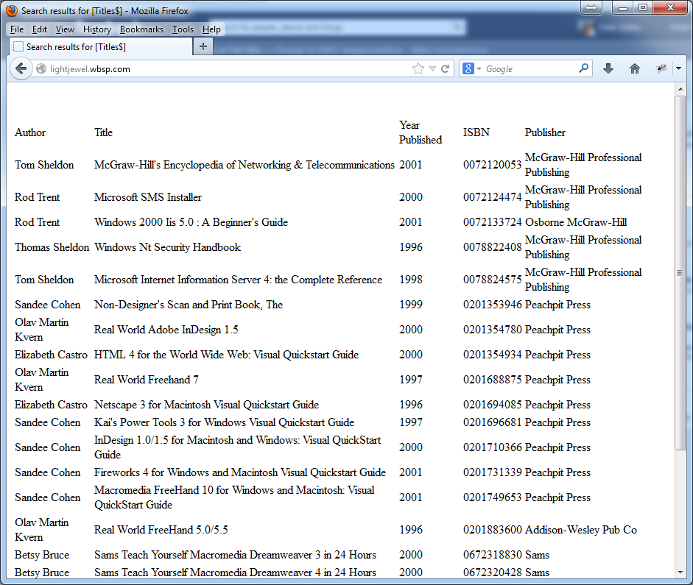Open the Help menu
The image size is (693, 585).
211,29
